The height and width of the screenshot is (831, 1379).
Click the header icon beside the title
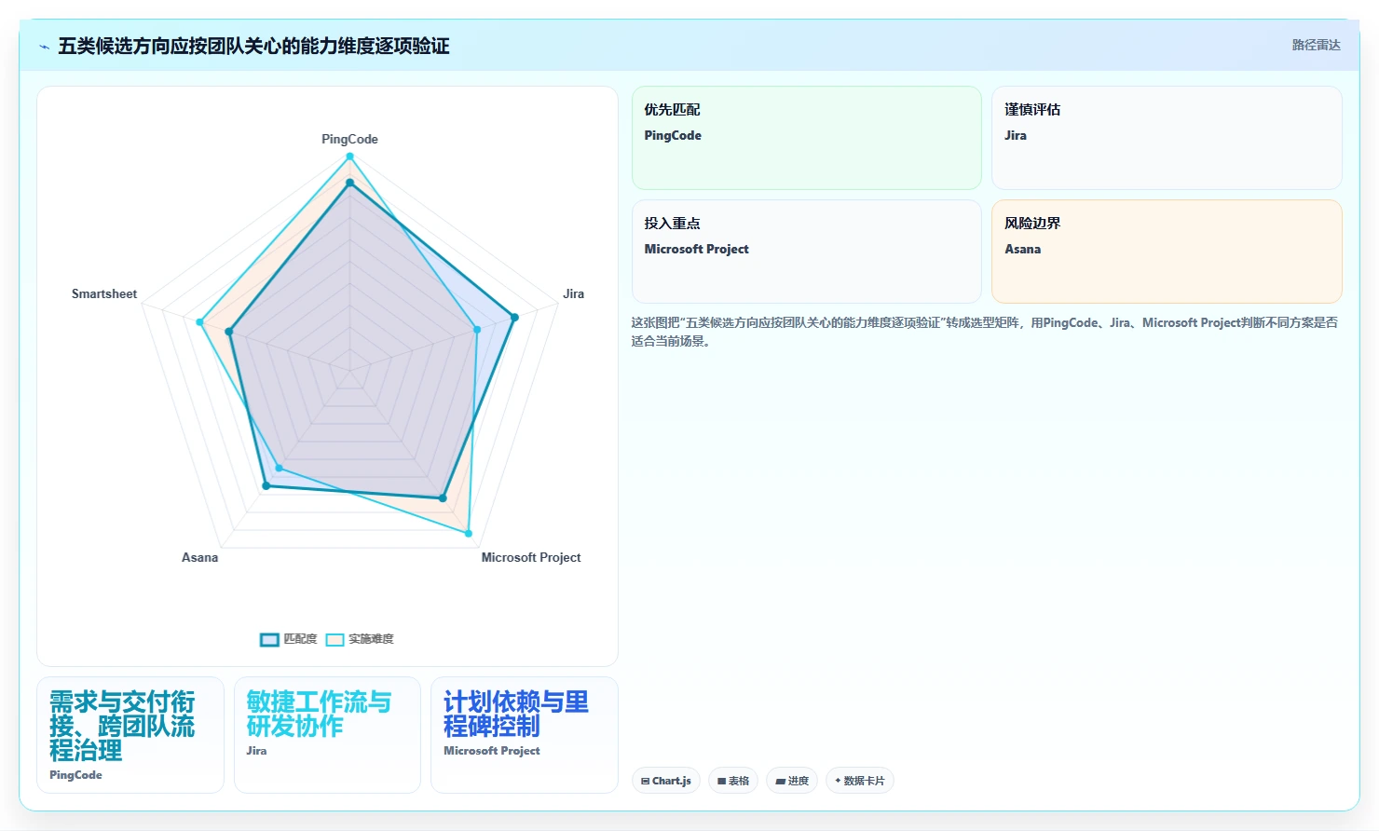[44, 47]
